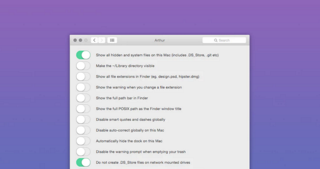Viewport: 320px width, 169px height.
Task: Click text 'Disable the warning prompt when emptying your trash'
Action: pos(141,152)
